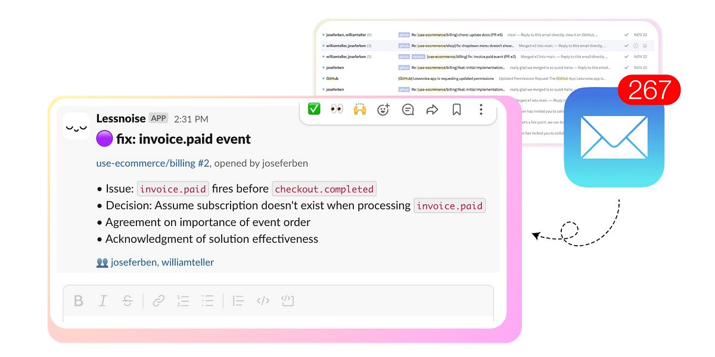The image size is (715, 357).
Task: Open the dropdown menu doesn't show email
Action: pyautogui.click(x=462, y=46)
